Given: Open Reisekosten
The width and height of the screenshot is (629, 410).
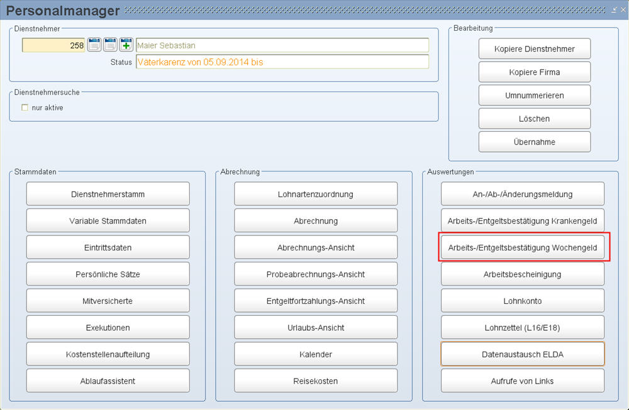Looking at the screenshot, I should click(316, 380).
